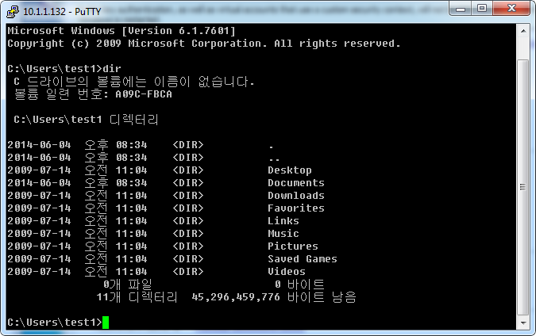Click the single dot directory entry
The height and width of the screenshot is (336, 536).
tap(271, 147)
